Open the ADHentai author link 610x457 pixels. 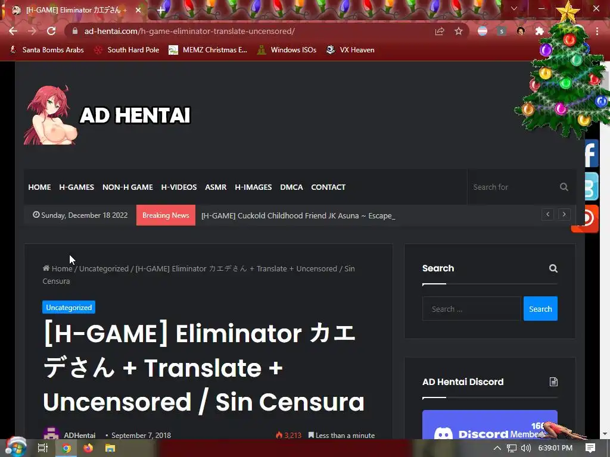click(80, 435)
